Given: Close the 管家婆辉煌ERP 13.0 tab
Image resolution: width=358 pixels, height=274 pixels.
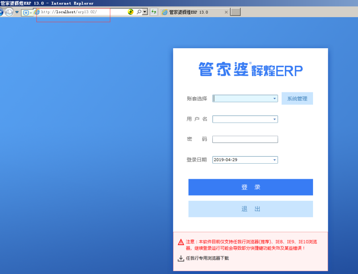Looking at the screenshot, I should [x=226, y=12].
